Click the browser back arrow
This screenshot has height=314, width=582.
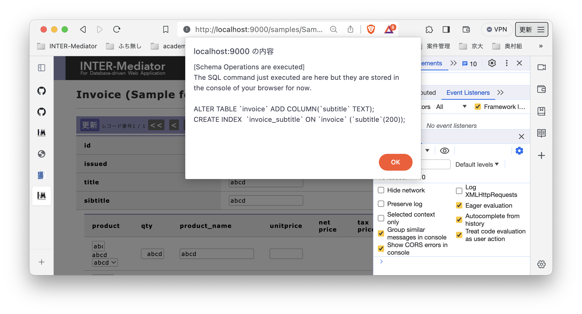[x=83, y=29]
